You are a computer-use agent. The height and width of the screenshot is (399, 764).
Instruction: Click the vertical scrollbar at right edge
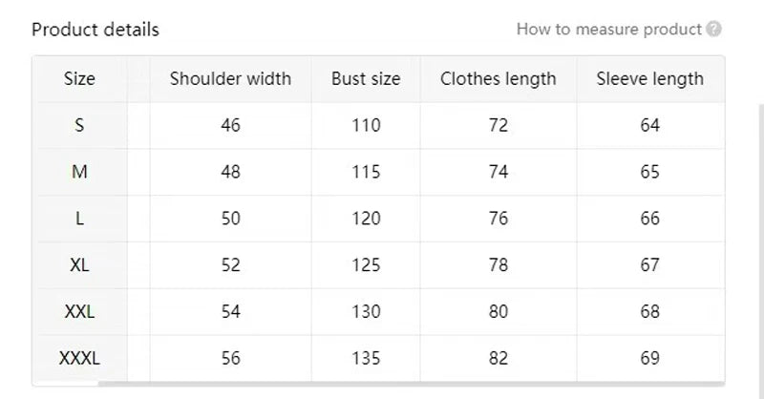[x=761, y=251]
